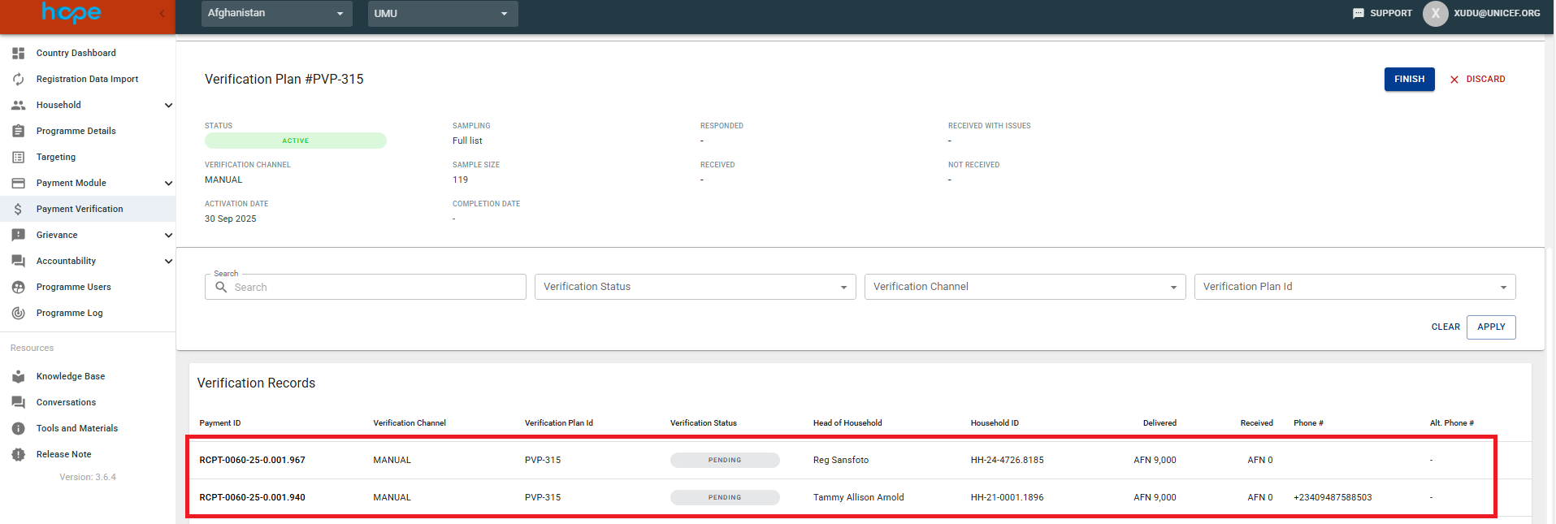Click the Registration Data Import icon

18,79
